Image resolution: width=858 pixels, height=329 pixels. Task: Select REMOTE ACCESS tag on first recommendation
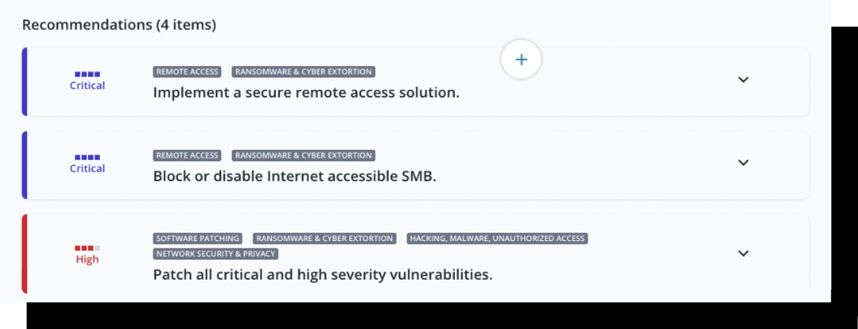[x=187, y=72]
